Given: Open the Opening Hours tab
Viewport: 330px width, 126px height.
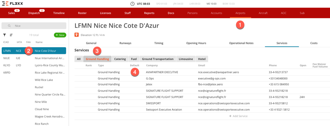Looking at the screenshot, I should coord(196,43).
